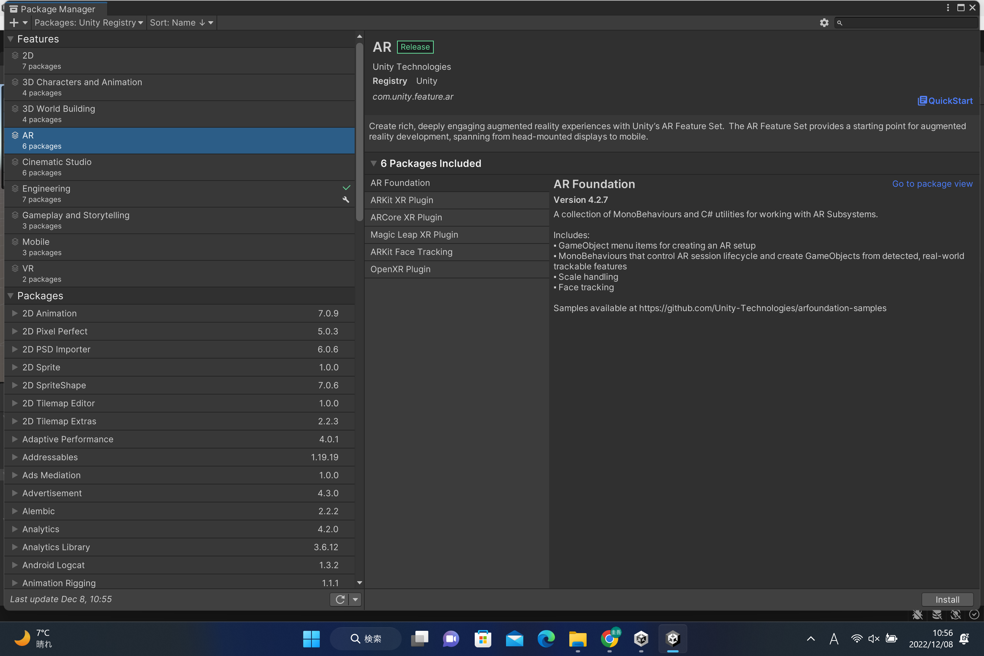Click the plus add package icon
Viewport: 984px width, 656px height.
tap(14, 23)
